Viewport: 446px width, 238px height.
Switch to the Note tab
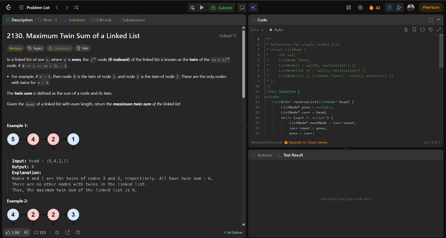coord(45,20)
